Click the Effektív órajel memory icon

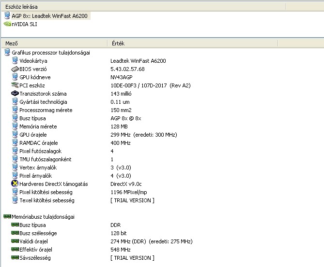click(15, 249)
